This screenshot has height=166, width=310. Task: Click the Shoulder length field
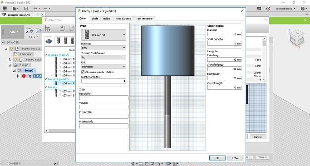point(224,69)
